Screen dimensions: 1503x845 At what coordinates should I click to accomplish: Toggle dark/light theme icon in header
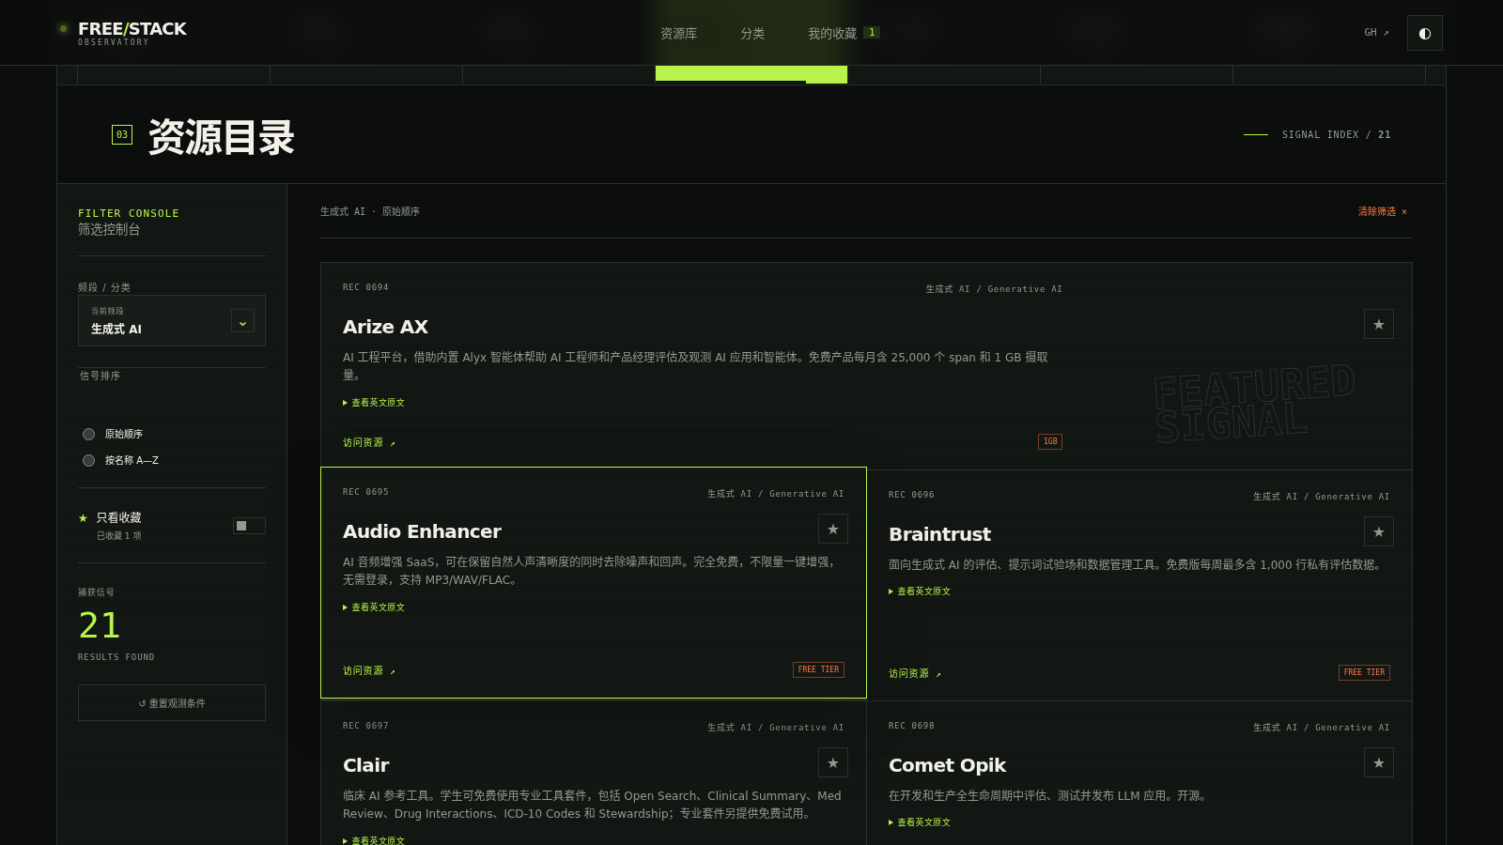1424,33
